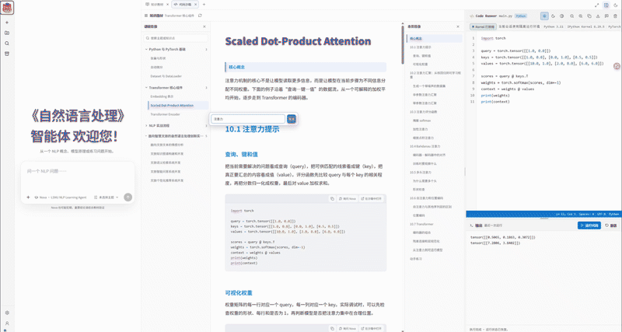Open a new tab with the plus button
The width and height of the screenshot is (622, 332).
(204, 5)
